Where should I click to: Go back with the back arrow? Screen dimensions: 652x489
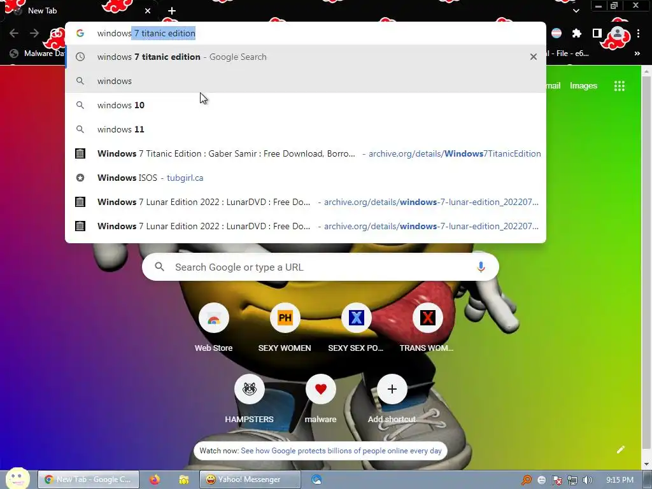coord(14,33)
